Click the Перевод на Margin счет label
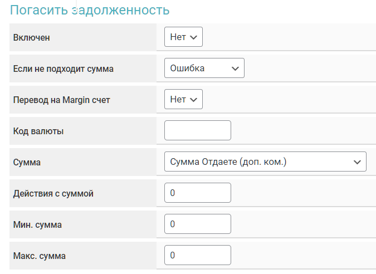This screenshot has width=376, height=274. [60, 100]
